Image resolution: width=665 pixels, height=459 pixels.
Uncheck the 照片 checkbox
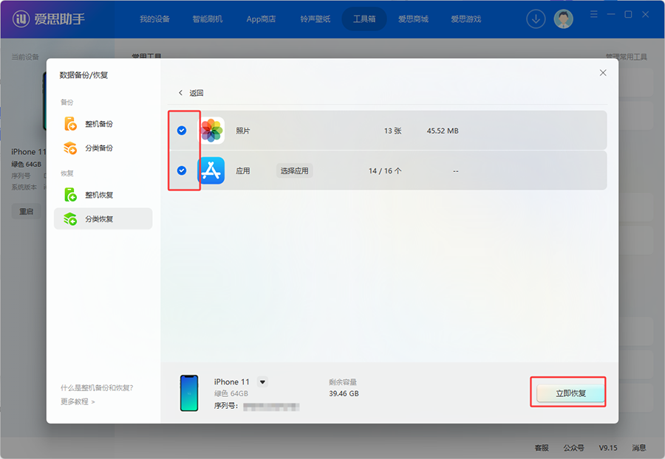[182, 131]
